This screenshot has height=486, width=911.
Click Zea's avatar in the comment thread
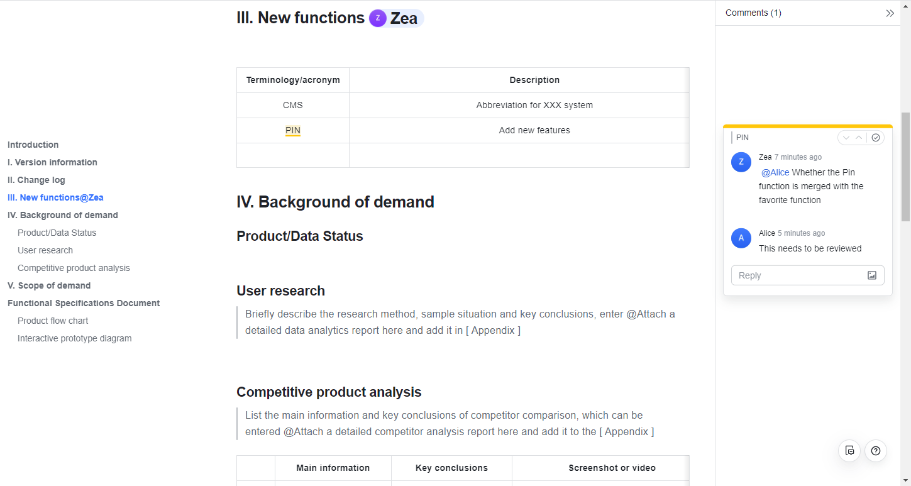pyautogui.click(x=741, y=162)
